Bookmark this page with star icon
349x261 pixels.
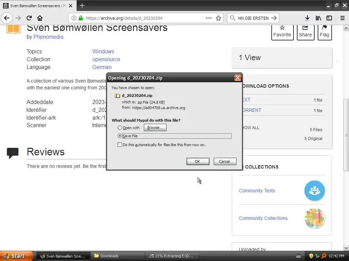218,18
